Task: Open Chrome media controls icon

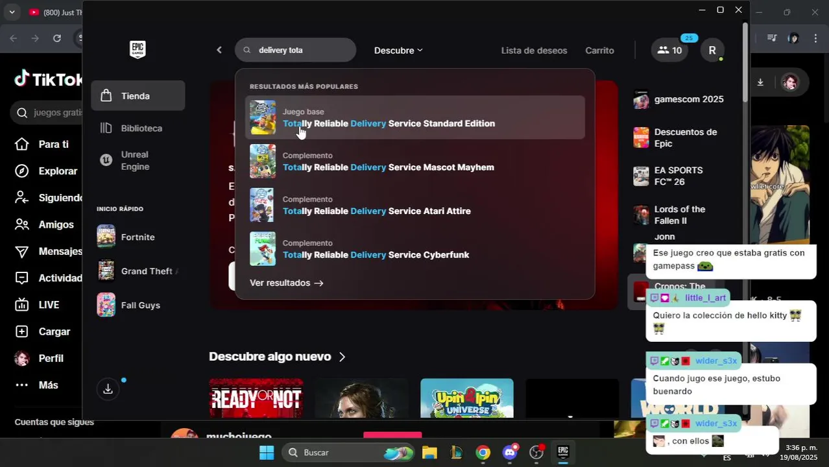Action: pyautogui.click(x=772, y=38)
